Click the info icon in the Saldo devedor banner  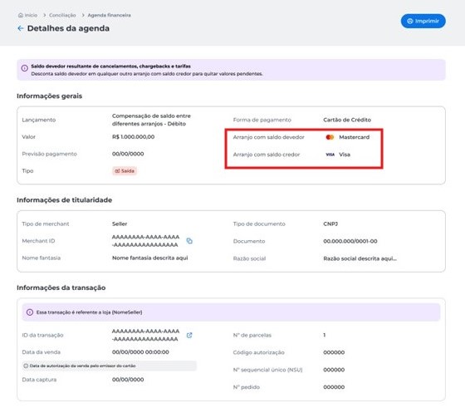(25, 68)
